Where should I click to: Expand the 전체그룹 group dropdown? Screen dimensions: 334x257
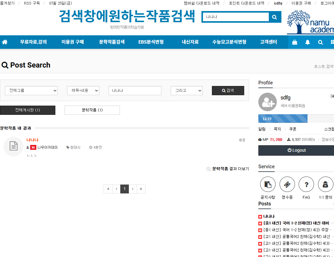pos(31,91)
